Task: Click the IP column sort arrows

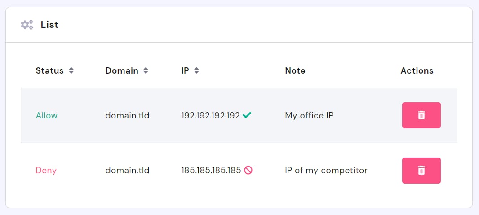Action: pos(196,70)
